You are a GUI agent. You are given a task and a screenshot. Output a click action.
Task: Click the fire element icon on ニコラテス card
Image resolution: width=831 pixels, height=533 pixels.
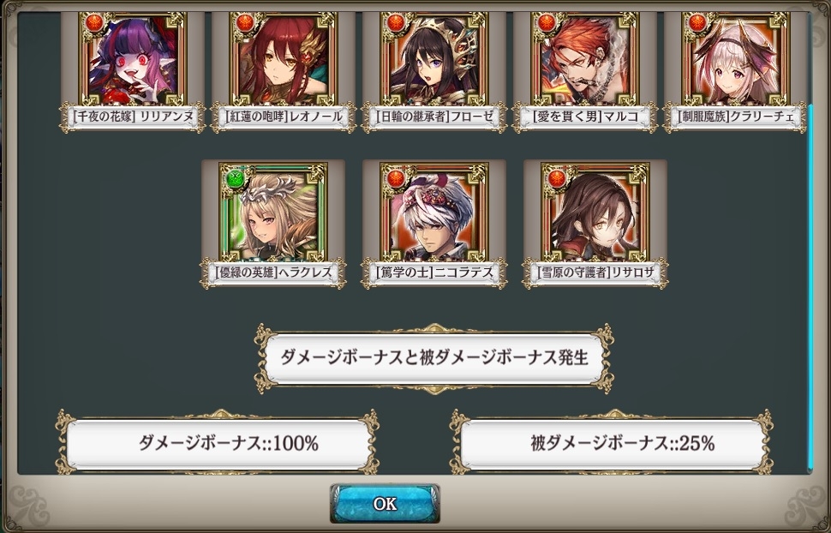396,178
